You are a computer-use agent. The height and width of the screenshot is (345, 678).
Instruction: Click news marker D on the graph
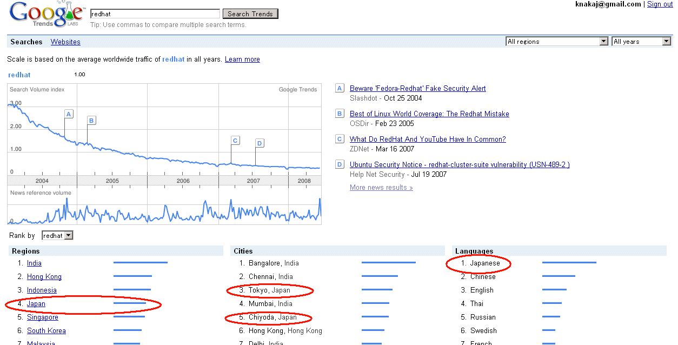click(260, 143)
